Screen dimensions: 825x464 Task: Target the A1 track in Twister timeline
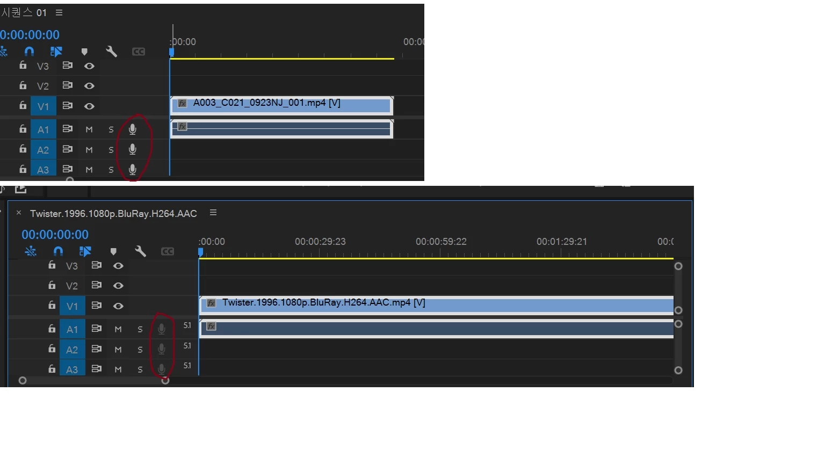click(72, 329)
